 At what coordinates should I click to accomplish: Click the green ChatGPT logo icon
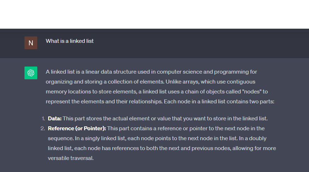point(31,73)
